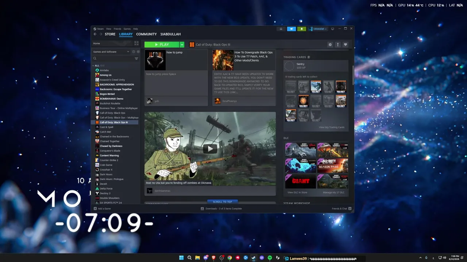Open the 'how to jump' guide card
The width and height of the screenshot is (467, 262).
tap(176, 78)
